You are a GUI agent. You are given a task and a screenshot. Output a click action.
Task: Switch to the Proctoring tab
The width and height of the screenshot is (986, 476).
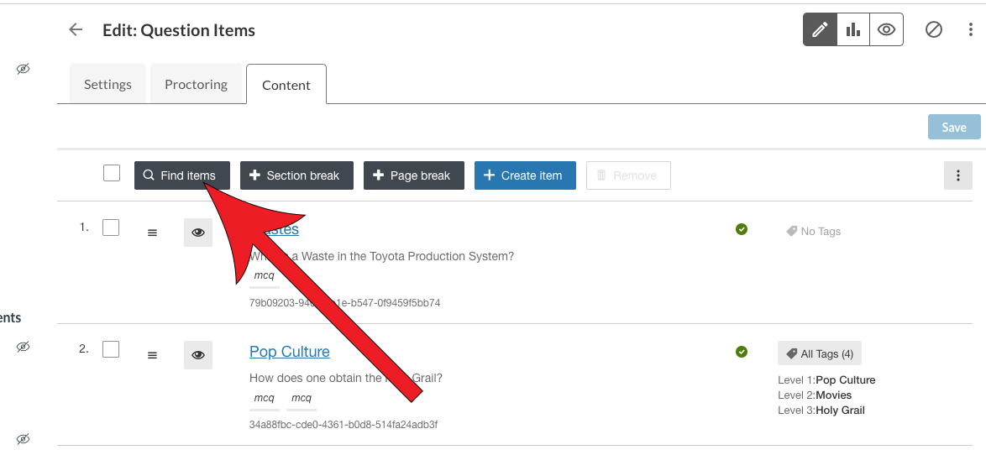point(196,84)
